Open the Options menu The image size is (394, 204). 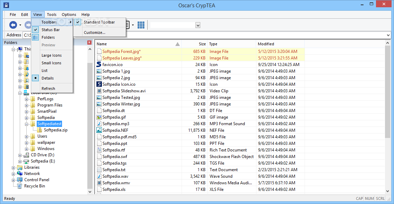point(69,15)
